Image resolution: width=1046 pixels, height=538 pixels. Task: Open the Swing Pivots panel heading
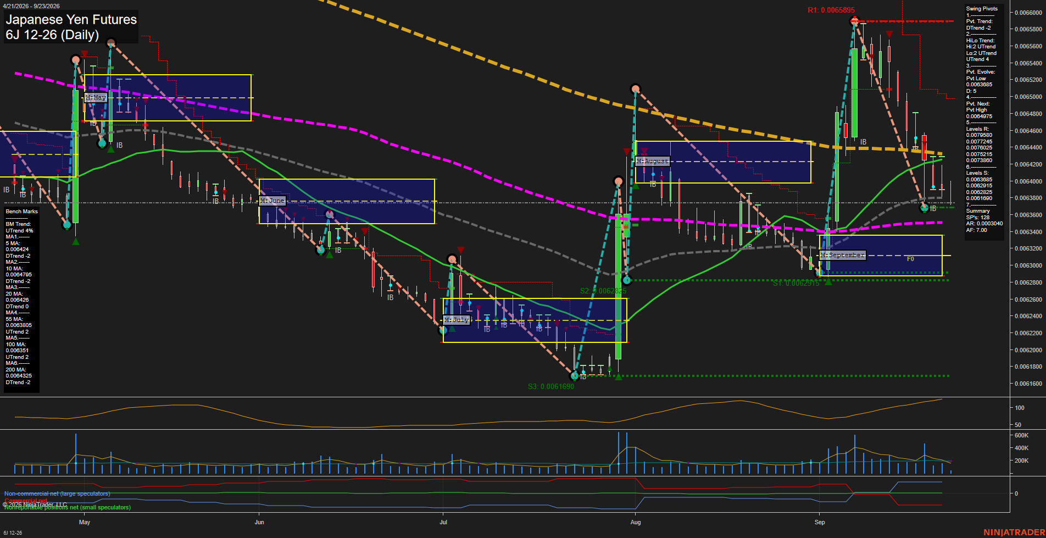click(x=982, y=9)
